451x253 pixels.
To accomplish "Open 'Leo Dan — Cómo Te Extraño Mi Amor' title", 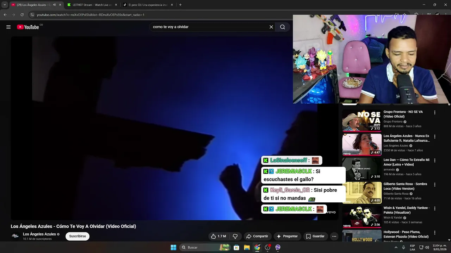I will 407,162.
